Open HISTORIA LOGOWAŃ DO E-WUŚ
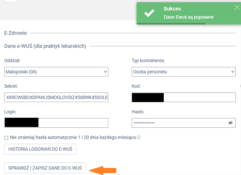The height and width of the screenshot is (175, 241). (x=40, y=149)
